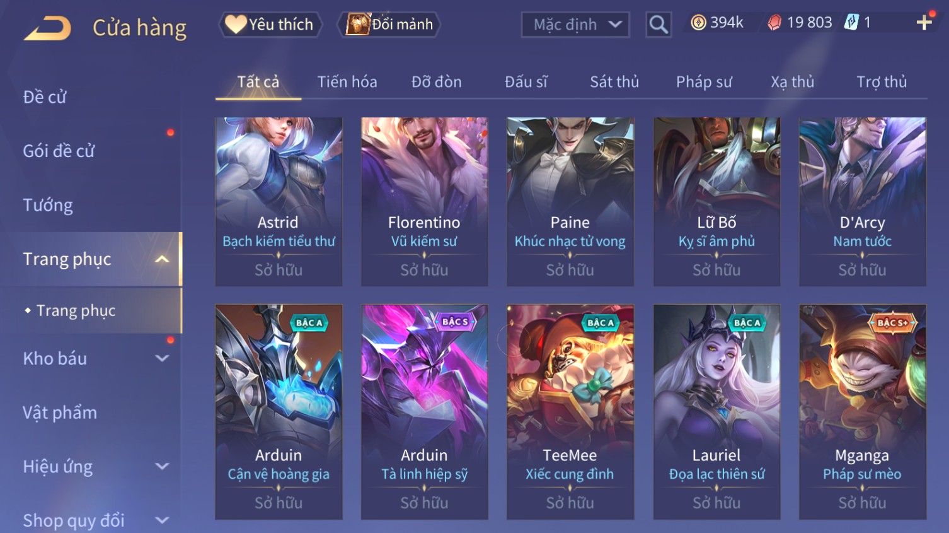Open the search magnifier icon
949x533 pixels.
659,25
